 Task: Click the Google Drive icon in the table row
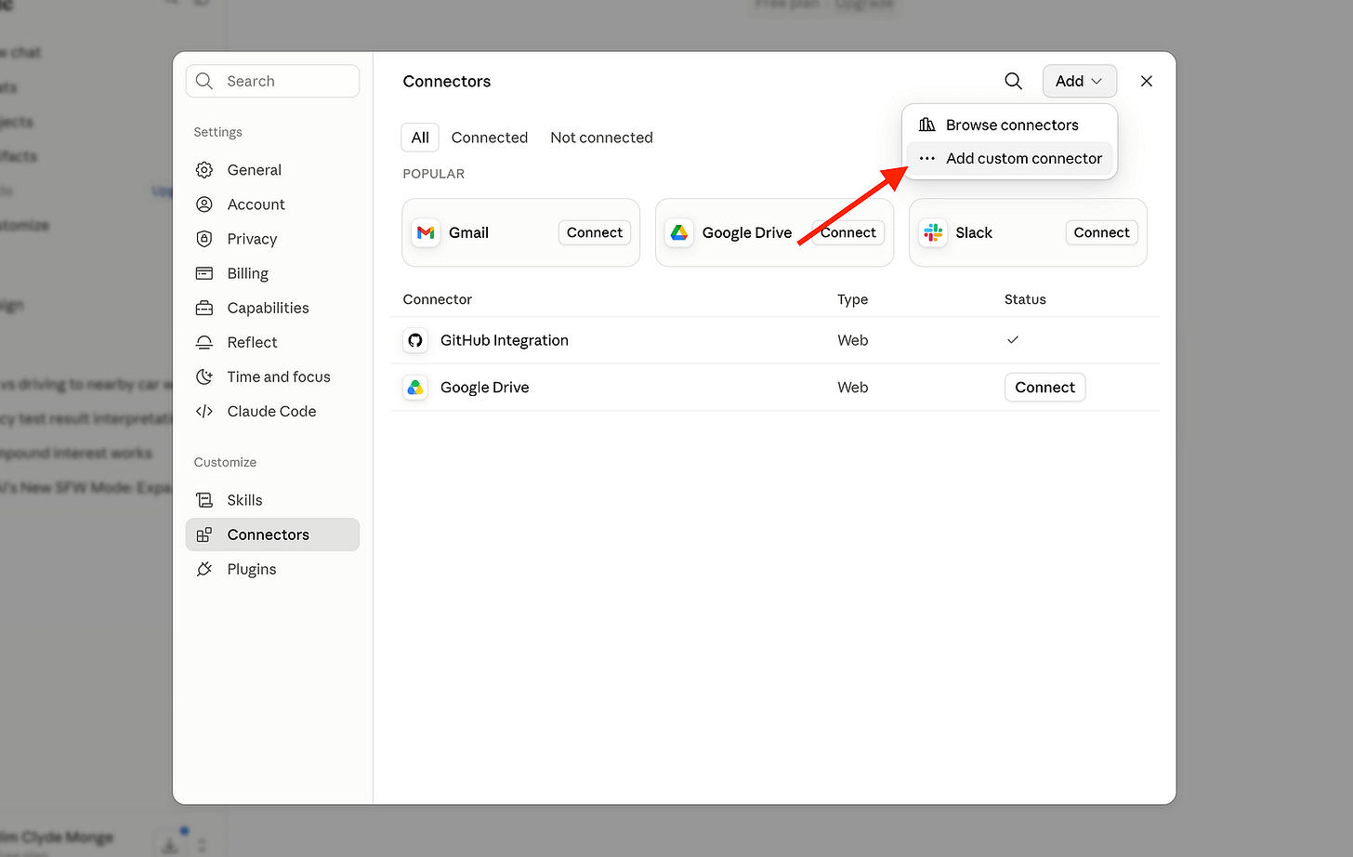click(415, 388)
